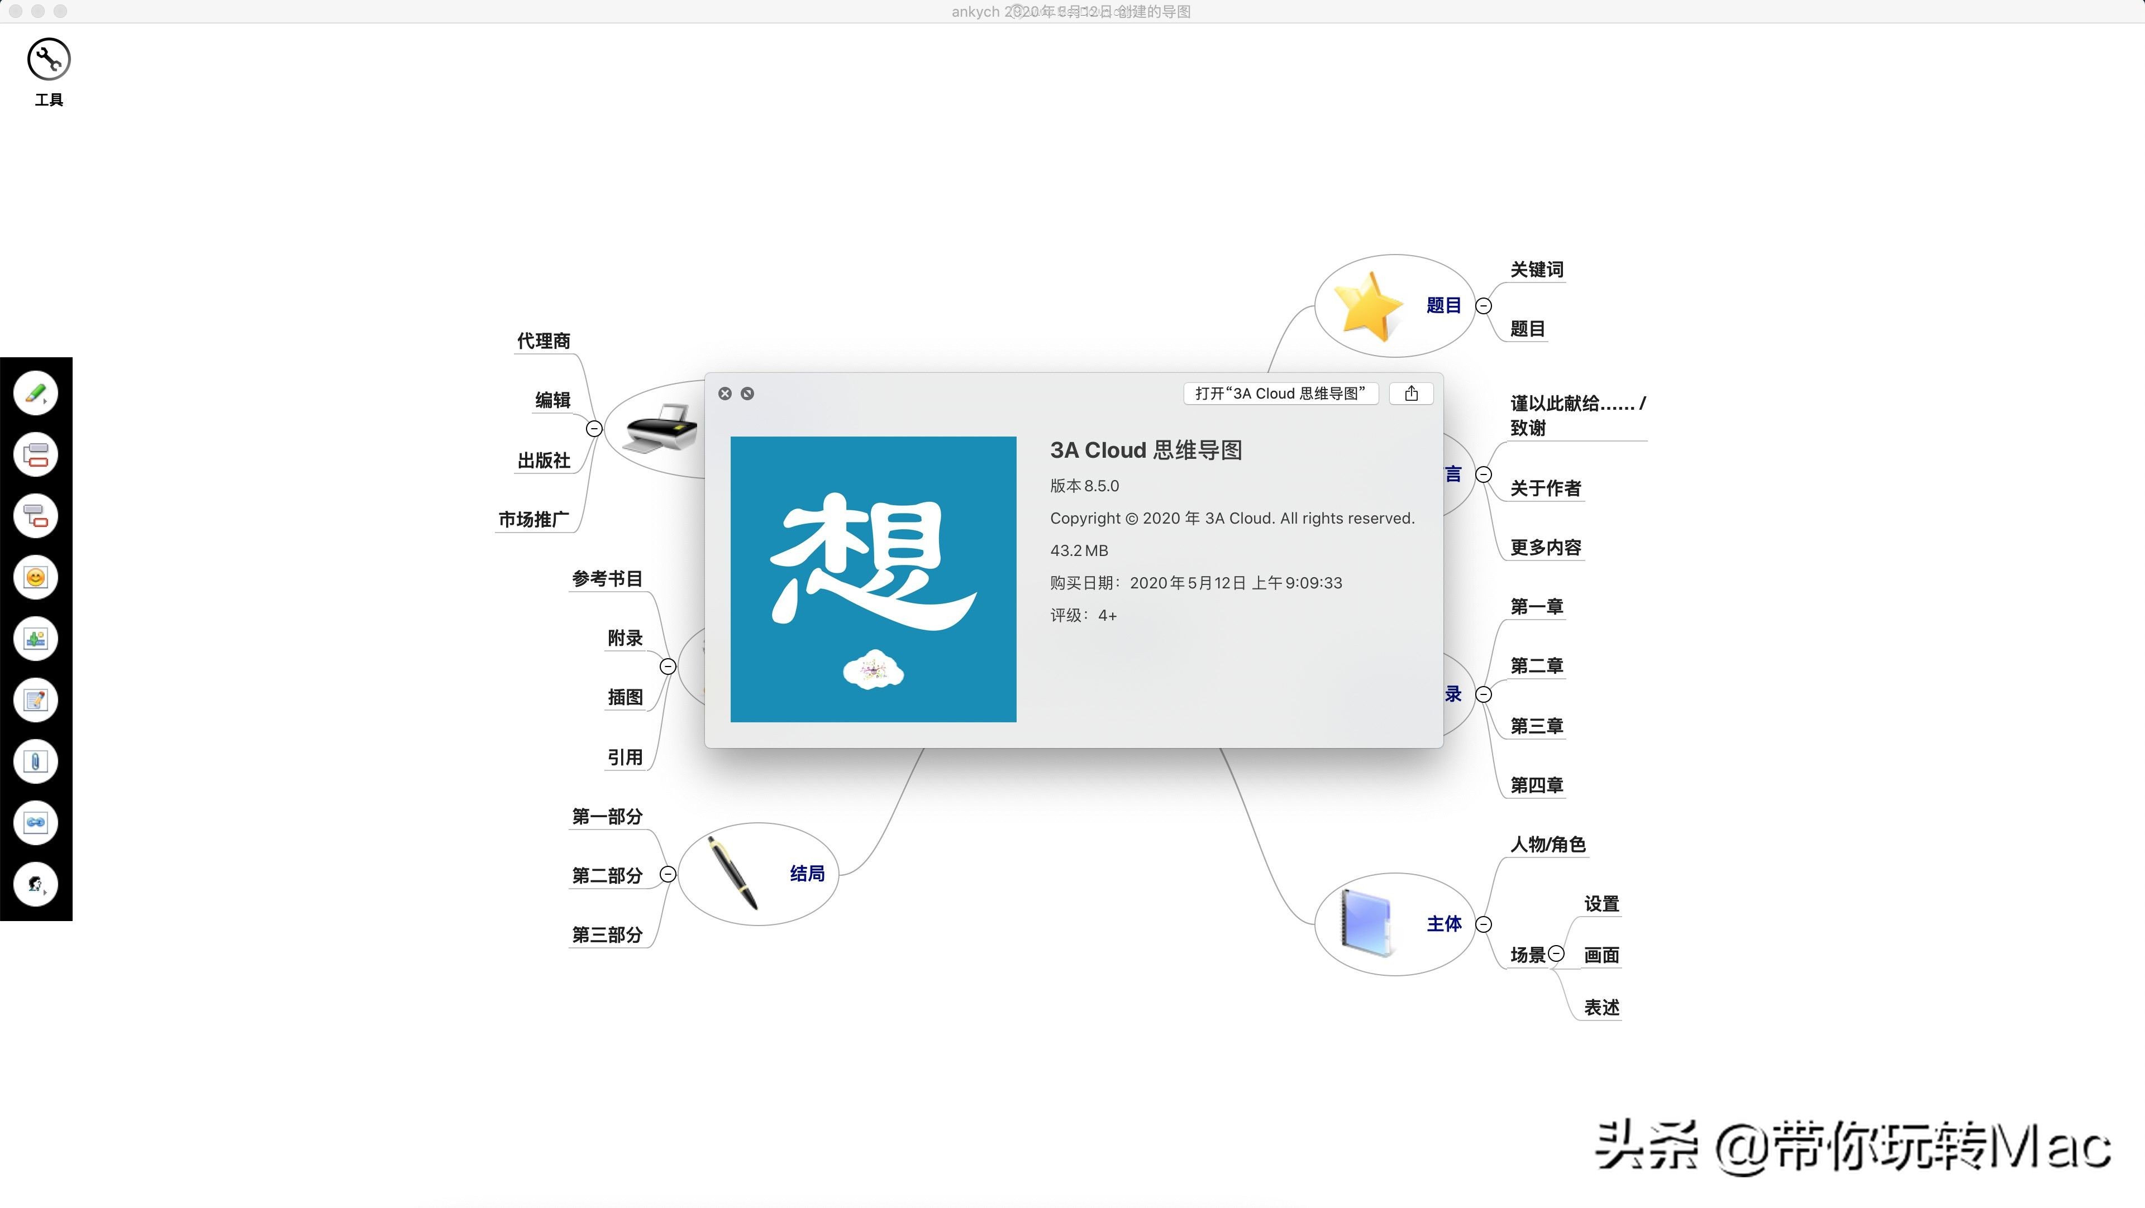Collapse the 题目 branch with its minus toggle
The height and width of the screenshot is (1208, 2145).
(x=1485, y=305)
